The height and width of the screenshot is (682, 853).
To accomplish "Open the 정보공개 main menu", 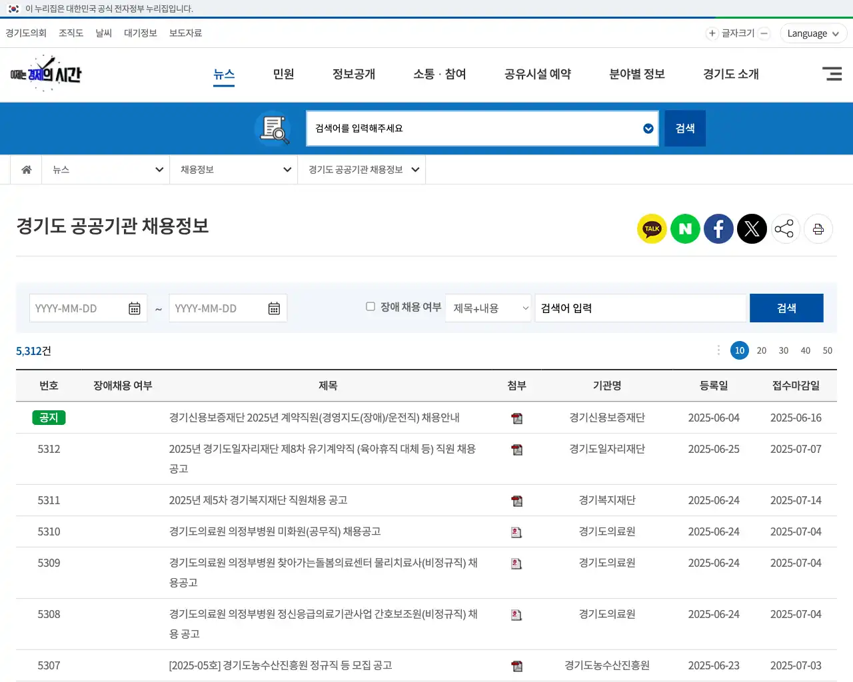I will pos(354,74).
